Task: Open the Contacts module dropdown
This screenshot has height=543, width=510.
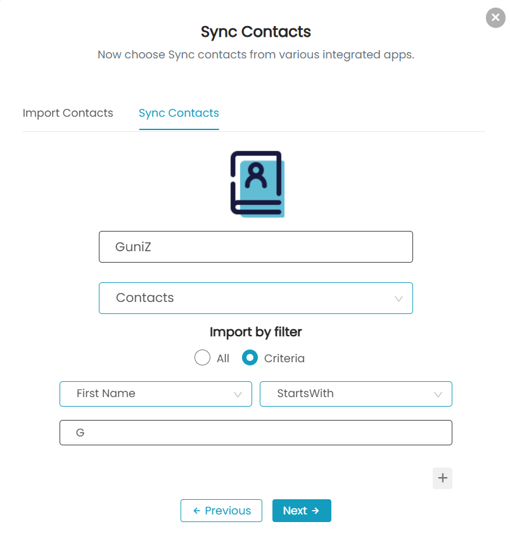Action: point(256,298)
